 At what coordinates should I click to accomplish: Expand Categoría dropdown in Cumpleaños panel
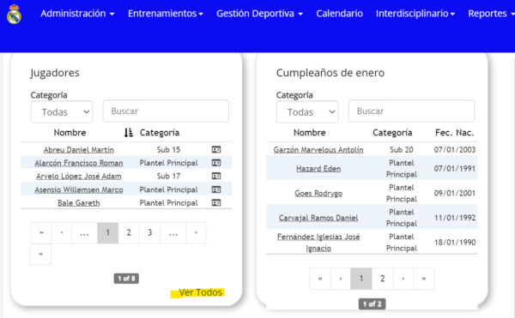pyautogui.click(x=307, y=111)
